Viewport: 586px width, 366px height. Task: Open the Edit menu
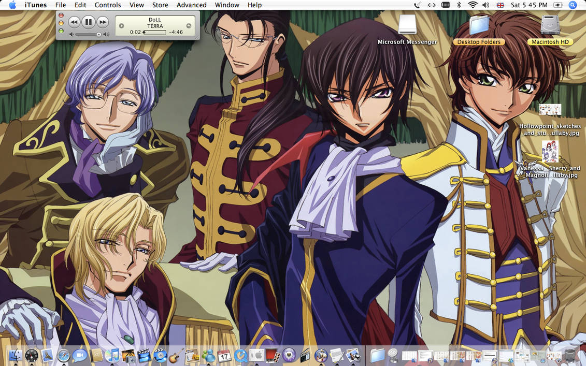click(x=80, y=5)
